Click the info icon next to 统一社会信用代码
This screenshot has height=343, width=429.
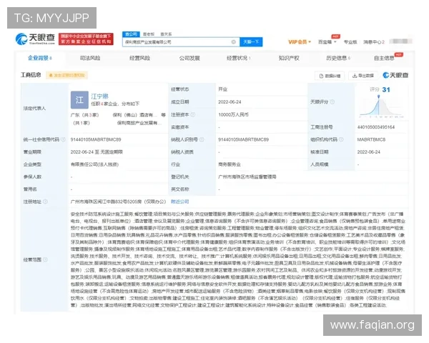(x=63, y=139)
